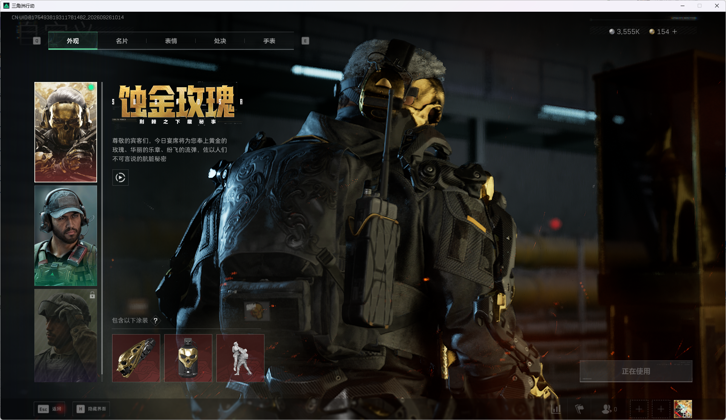The width and height of the screenshot is (726, 420).
Task: Click the Esc 返回 button
Action: 49,409
